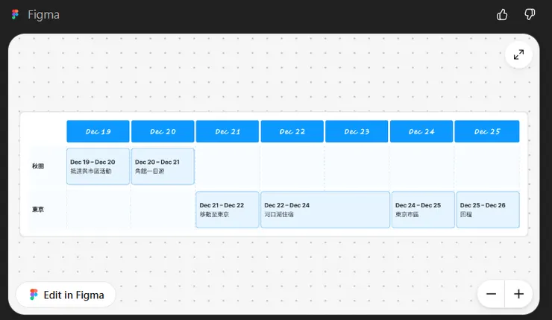
Task: Select the Dec 22 – Dec 24 event card
Action: coord(325,210)
